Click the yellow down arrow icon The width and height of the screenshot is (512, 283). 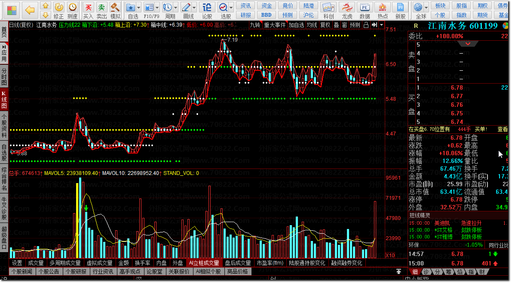coord(46,15)
